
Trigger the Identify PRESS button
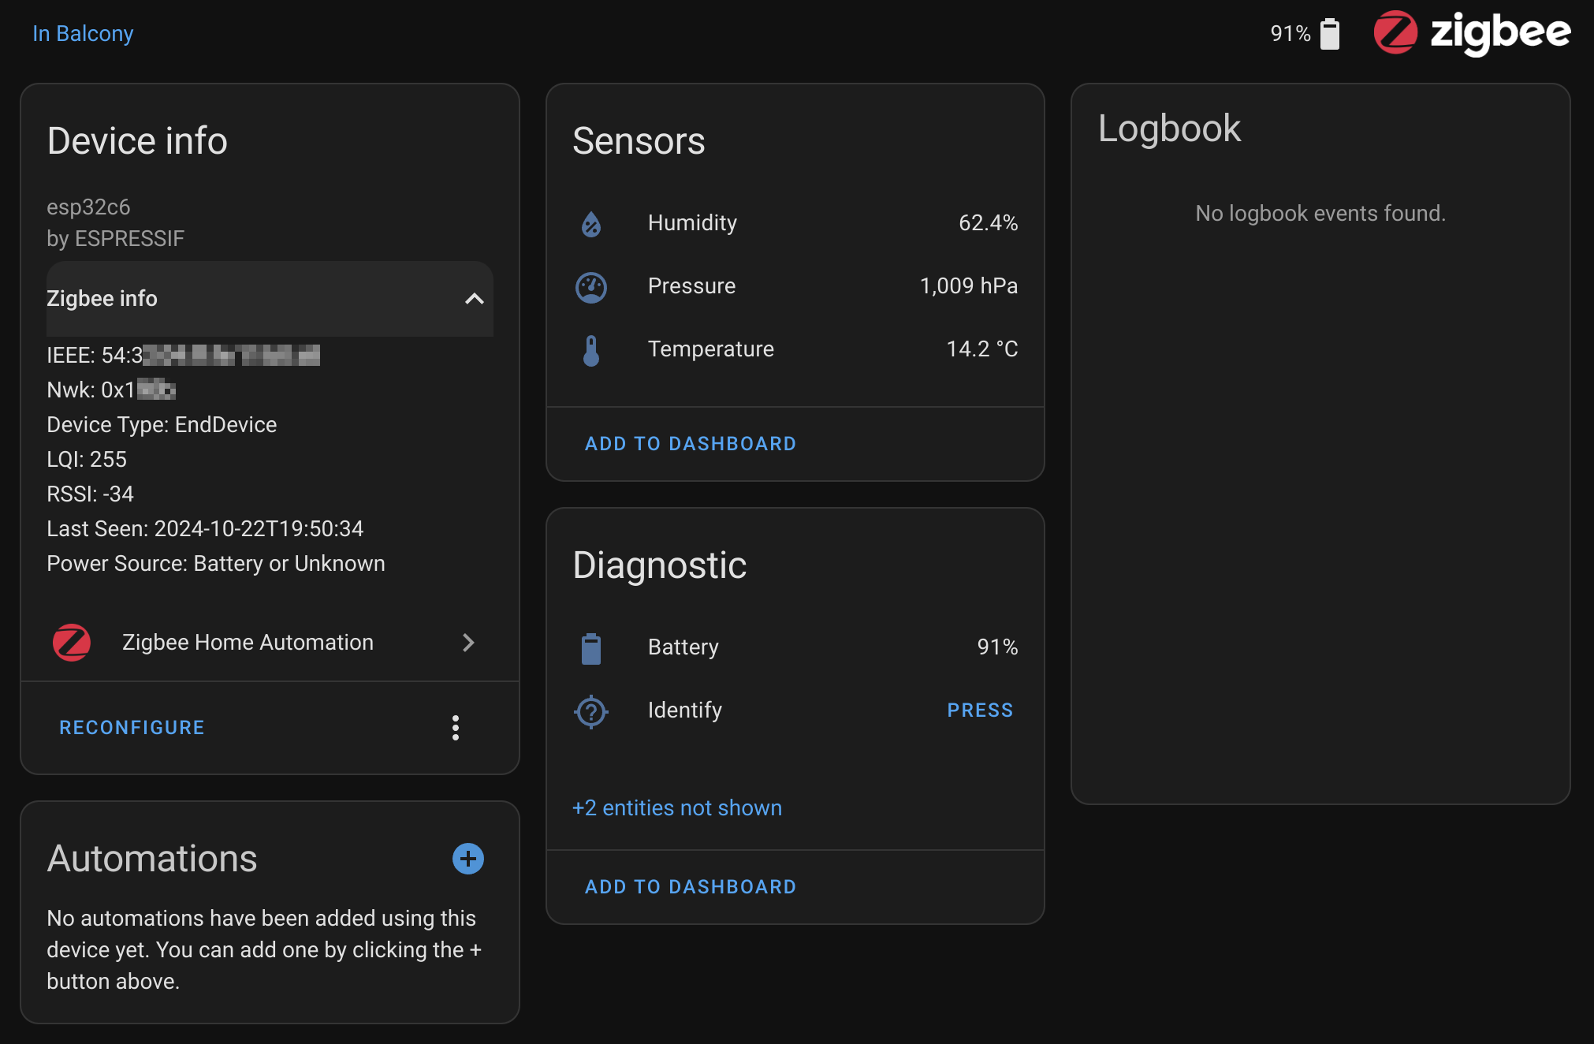980,710
